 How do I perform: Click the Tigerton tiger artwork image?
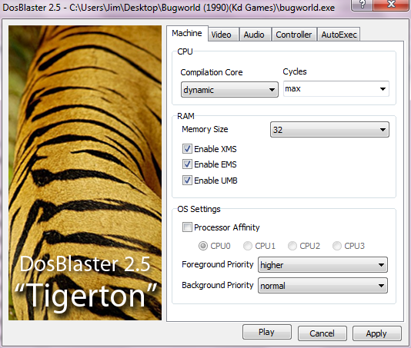(x=85, y=173)
